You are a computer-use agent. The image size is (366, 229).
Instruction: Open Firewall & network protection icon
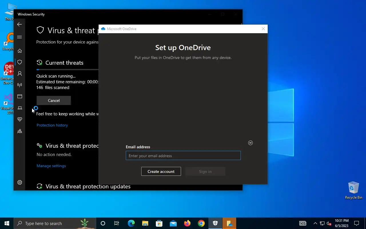20,85
